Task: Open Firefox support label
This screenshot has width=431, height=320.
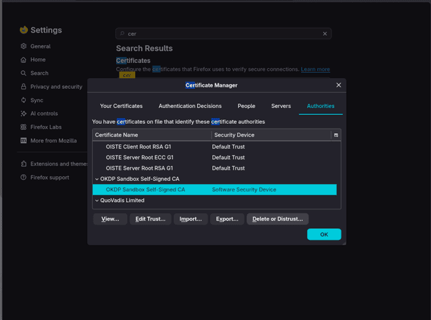Action: [50, 177]
